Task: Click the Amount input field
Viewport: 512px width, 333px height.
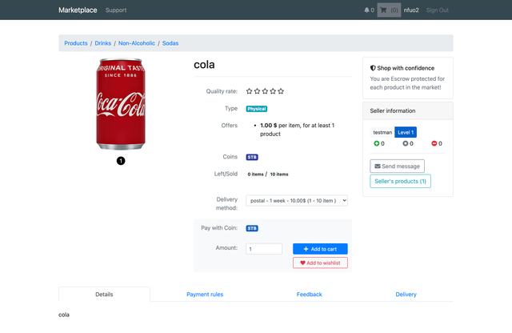Action: 264,249
